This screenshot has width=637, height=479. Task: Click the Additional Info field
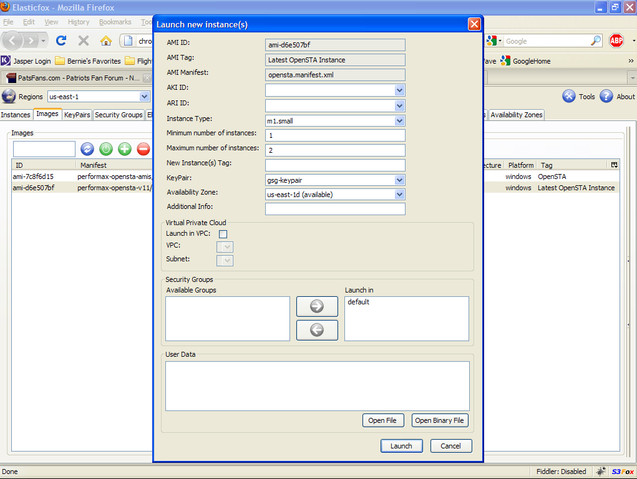[335, 209]
